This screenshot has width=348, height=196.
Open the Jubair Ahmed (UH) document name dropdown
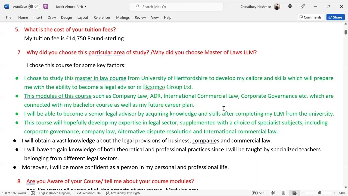pos(71,7)
